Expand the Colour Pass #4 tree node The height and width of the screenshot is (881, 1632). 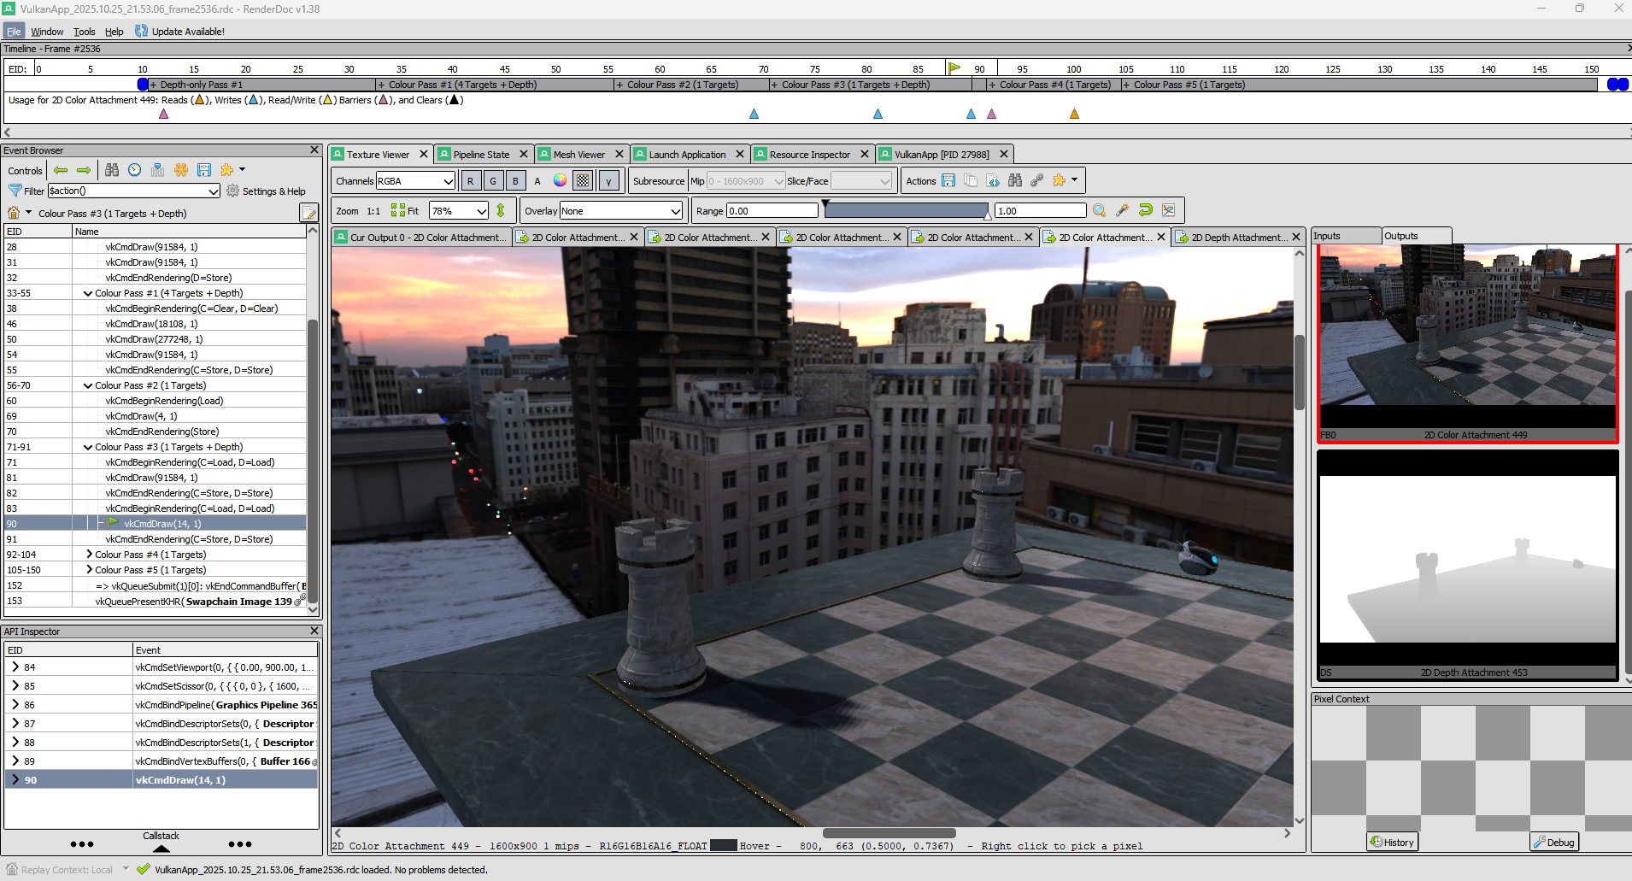89,555
